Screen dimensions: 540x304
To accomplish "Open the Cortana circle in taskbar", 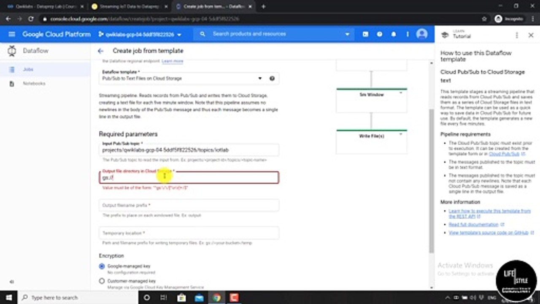I will [x=147, y=298].
